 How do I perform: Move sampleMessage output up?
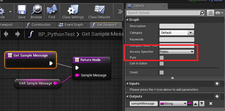[x=196, y=103]
